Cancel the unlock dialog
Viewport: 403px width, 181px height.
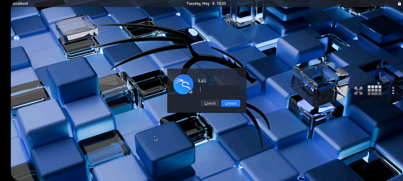[x=210, y=103]
